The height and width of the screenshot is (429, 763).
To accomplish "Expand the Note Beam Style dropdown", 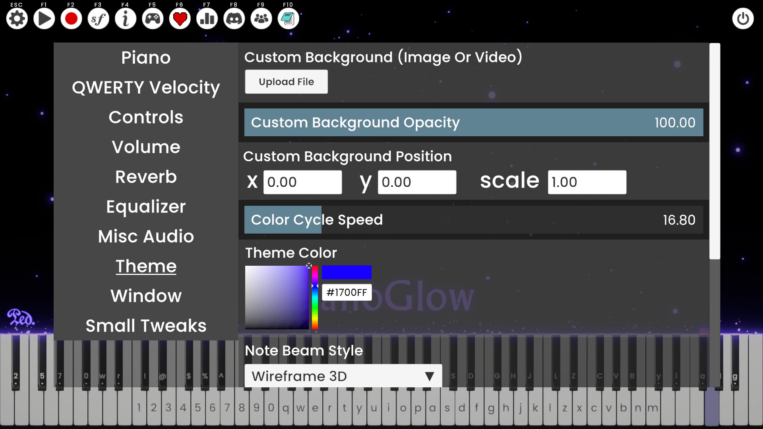I will [x=343, y=376].
